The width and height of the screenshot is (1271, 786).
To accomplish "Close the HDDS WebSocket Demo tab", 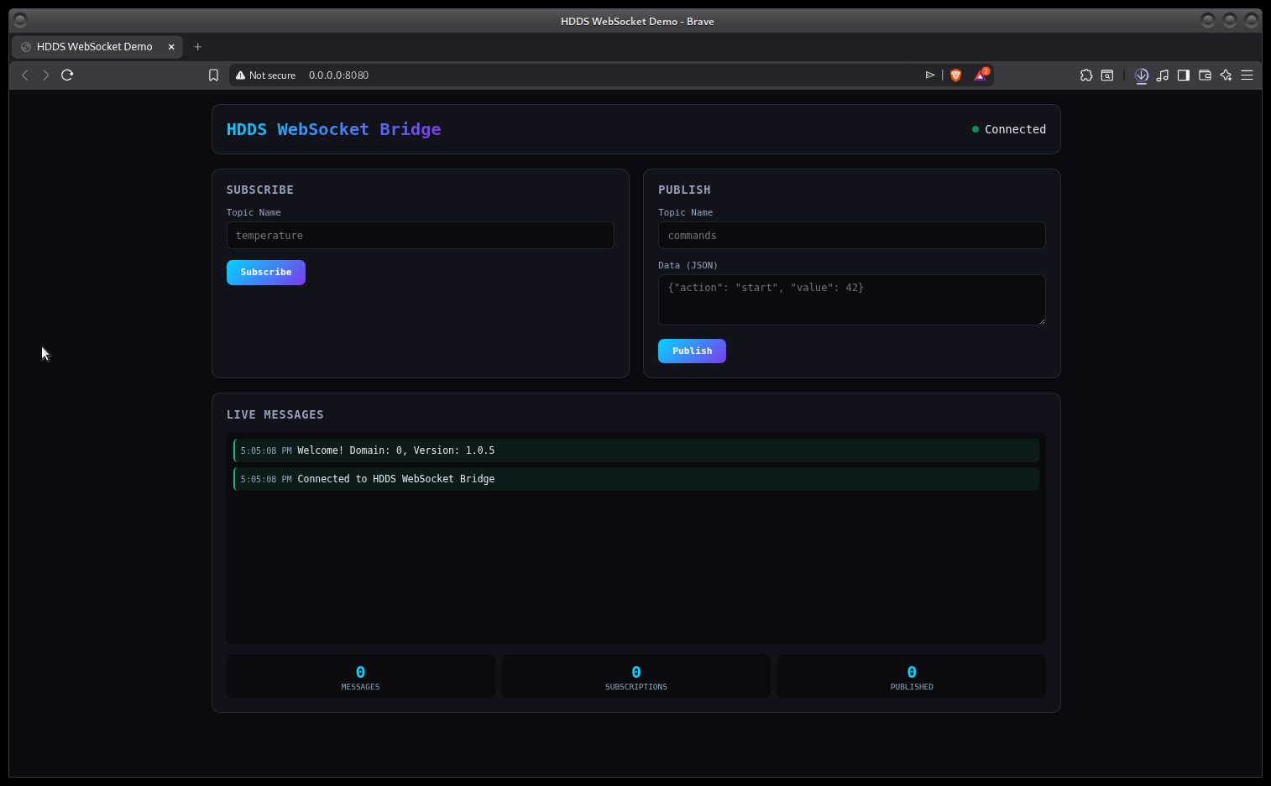I will (x=171, y=46).
